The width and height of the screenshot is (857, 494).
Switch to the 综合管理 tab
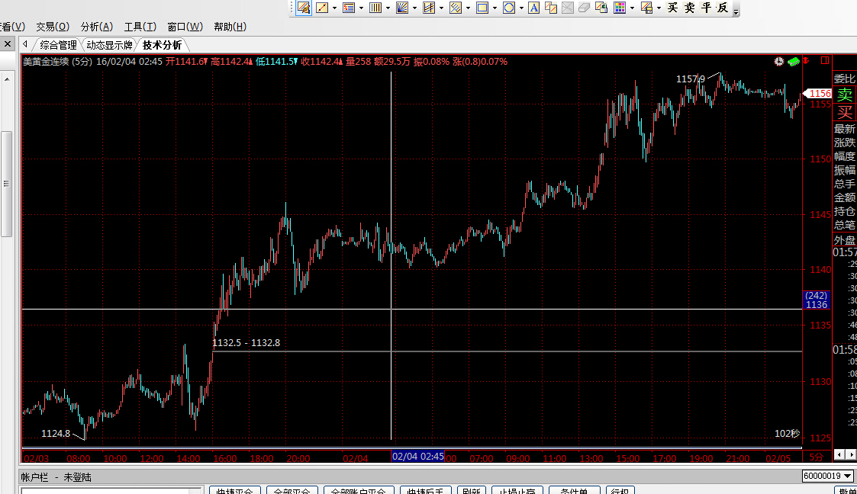point(58,45)
